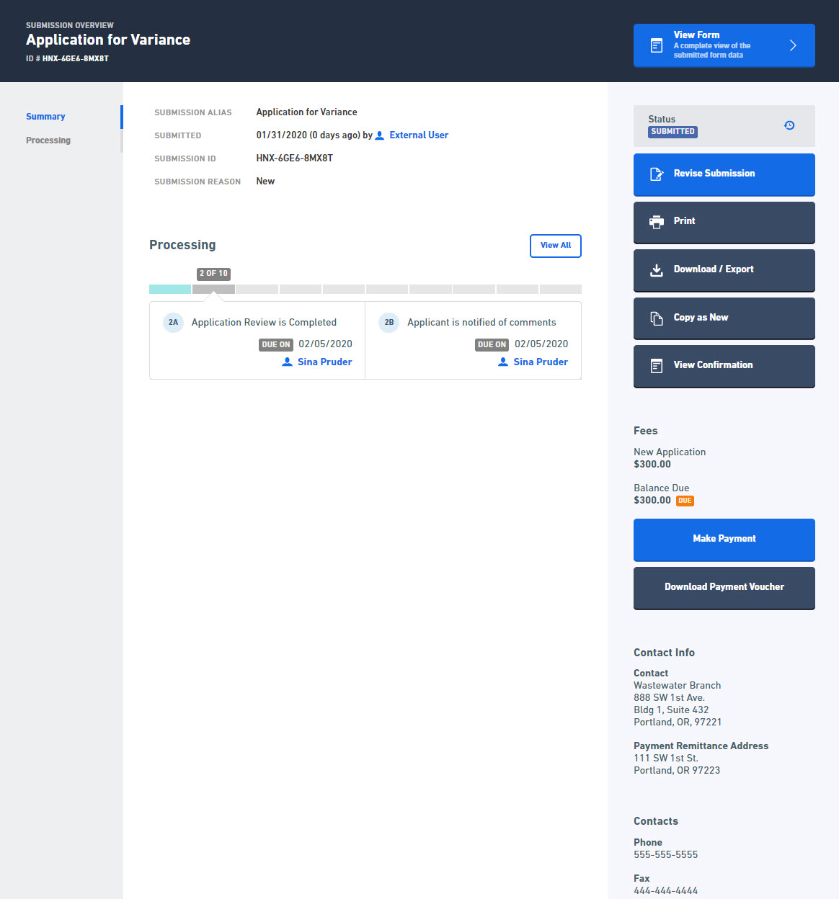Click the Copy as New button
The width and height of the screenshot is (839, 899).
tap(724, 318)
